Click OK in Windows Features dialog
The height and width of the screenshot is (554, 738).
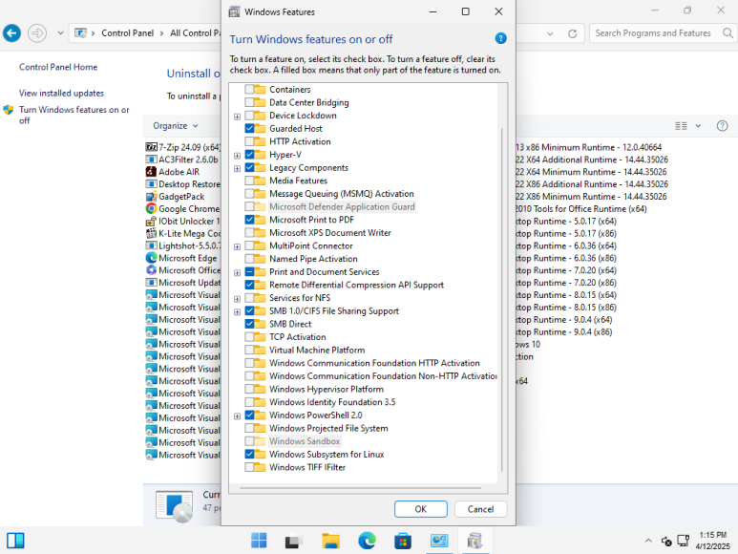pos(421,509)
